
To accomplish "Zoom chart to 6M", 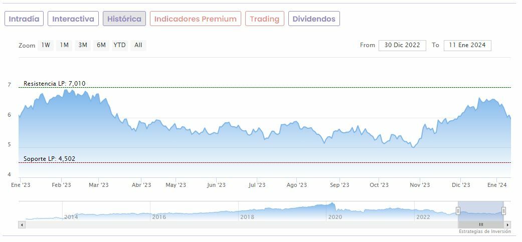I will coord(101,45).
